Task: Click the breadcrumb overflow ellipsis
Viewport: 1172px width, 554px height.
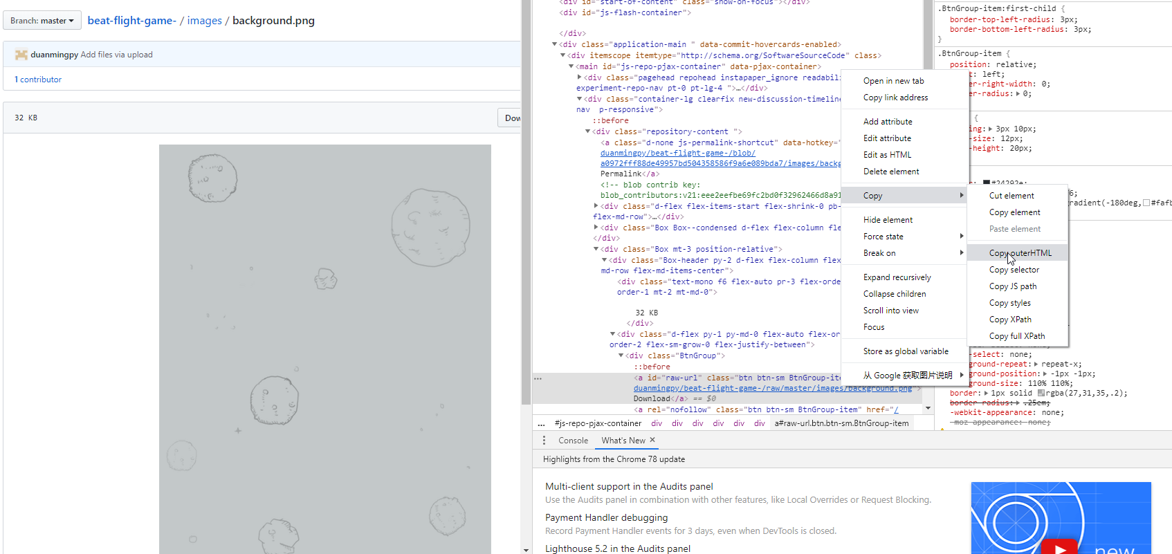Action: pyautogui.click(x=541, y=423)
